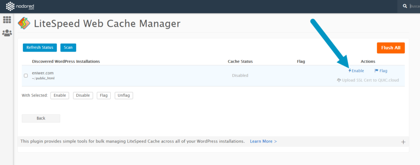Image resolution: width=420 pixels, height=165 pixels.
Task: Open the Learn More link
Action: (263, 141)
